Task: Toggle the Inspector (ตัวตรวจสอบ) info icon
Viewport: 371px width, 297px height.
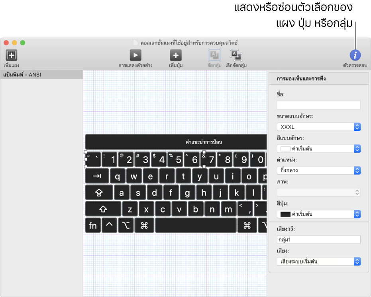Action: pos(355,55)
